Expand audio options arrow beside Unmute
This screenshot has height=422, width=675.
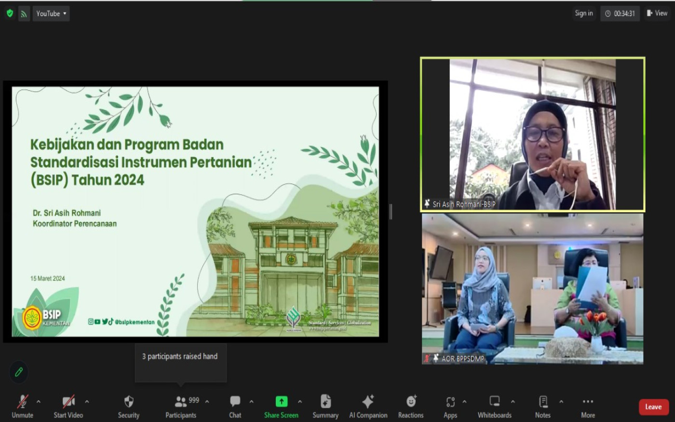coord(39,401)
